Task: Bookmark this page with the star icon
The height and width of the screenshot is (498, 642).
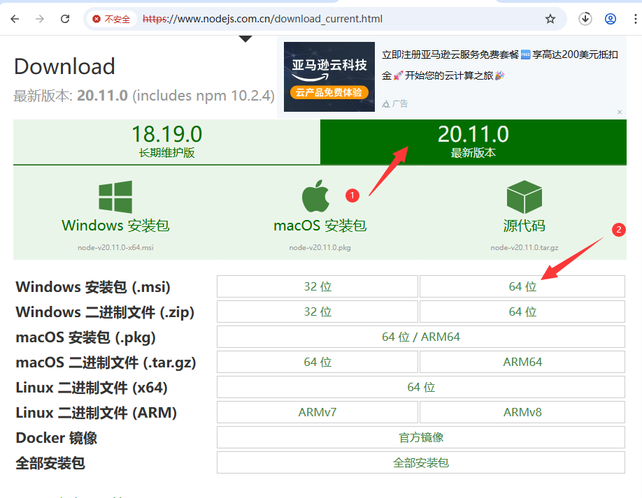Action: coord(550,19)
